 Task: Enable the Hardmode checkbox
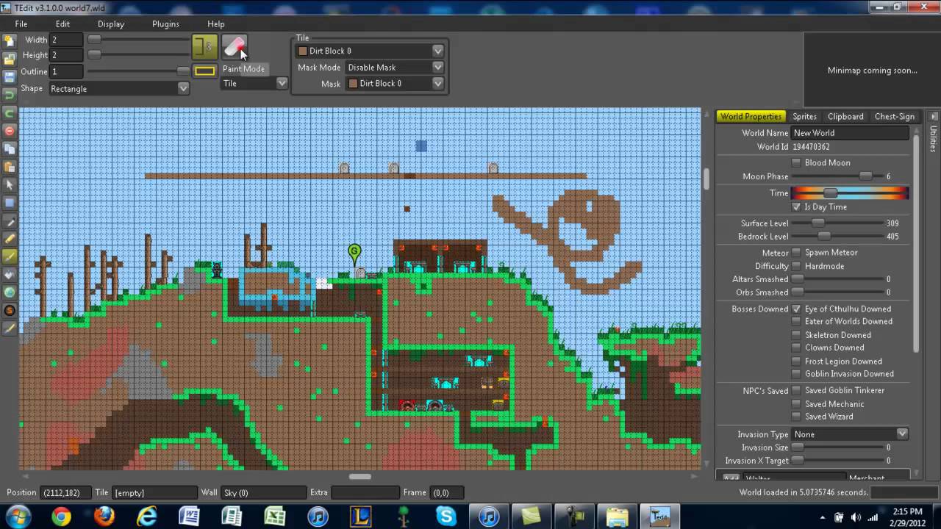[x=796, y=266]
